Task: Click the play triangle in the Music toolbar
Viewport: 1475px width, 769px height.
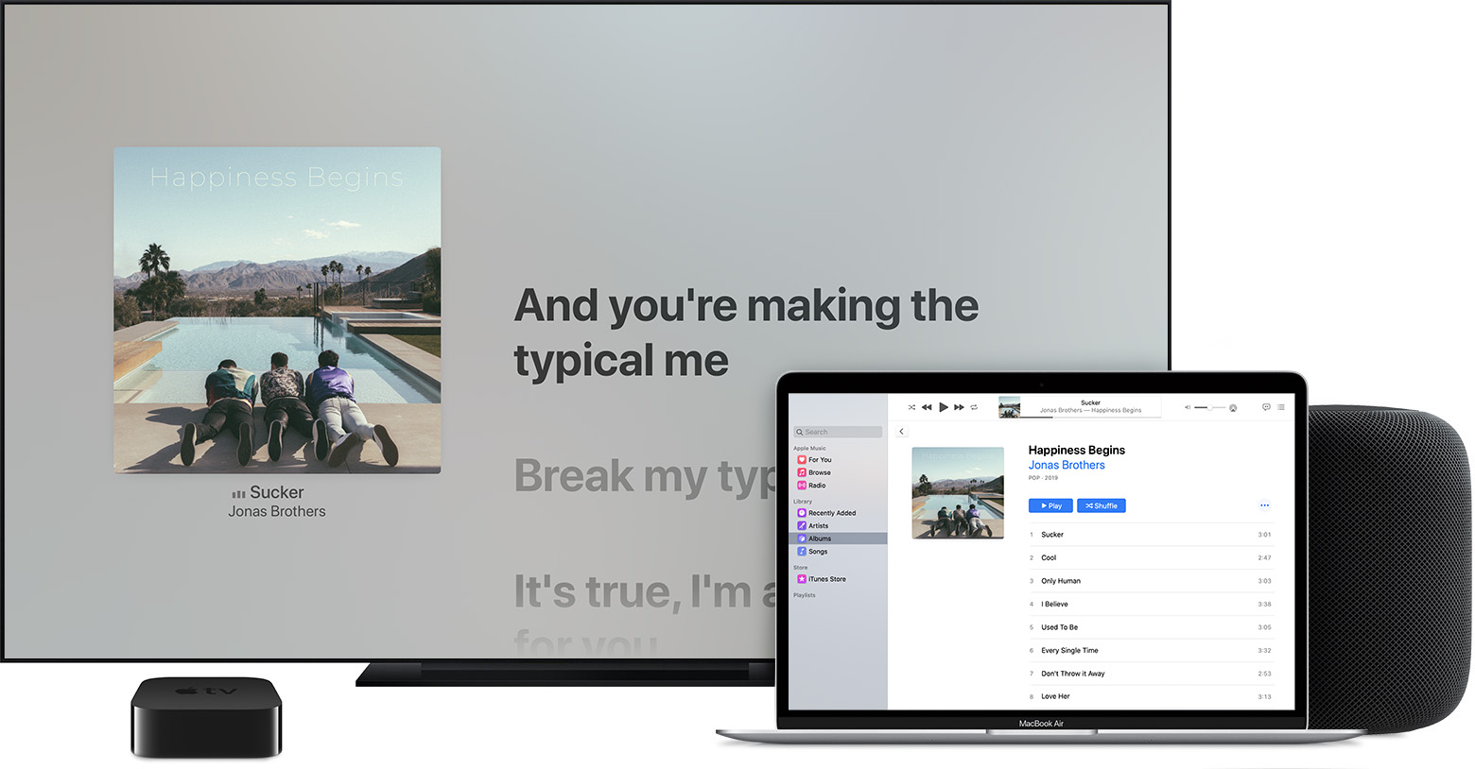Action: [943, 407]
